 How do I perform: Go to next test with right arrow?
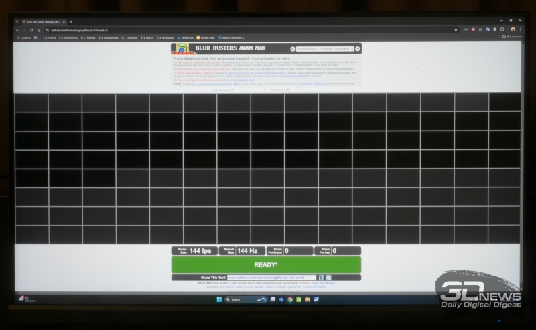358,49
